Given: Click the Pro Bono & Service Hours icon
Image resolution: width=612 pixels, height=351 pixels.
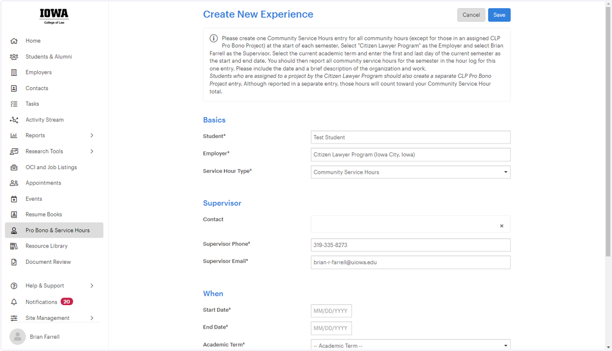Looking at the screenshot, I should pyautogui.click(x=14, y=230).
